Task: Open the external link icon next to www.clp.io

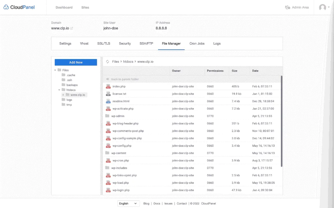Action: click(72, 28)
